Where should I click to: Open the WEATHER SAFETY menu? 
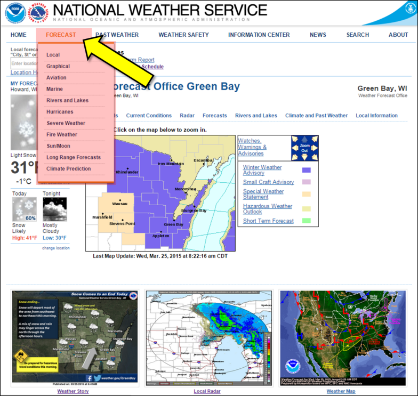pyautogui.click(x=183, y=35)
